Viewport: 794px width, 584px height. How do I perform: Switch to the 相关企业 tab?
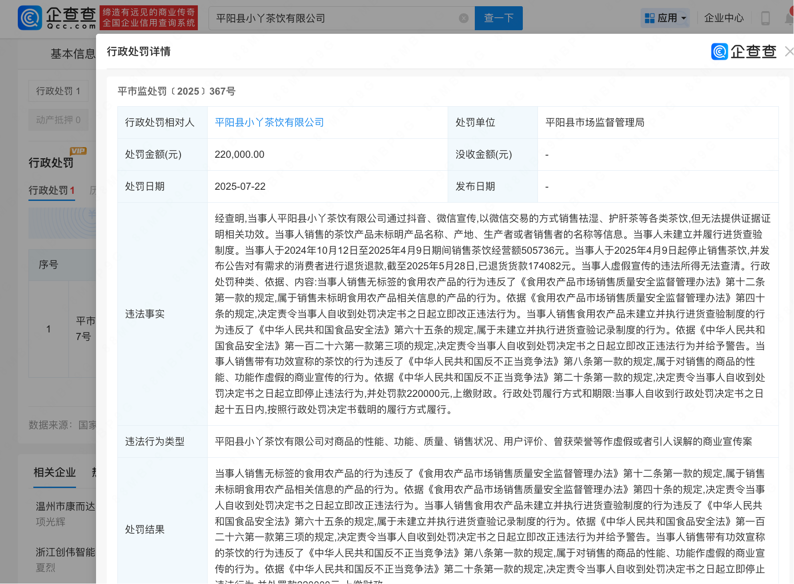[55, 472]
